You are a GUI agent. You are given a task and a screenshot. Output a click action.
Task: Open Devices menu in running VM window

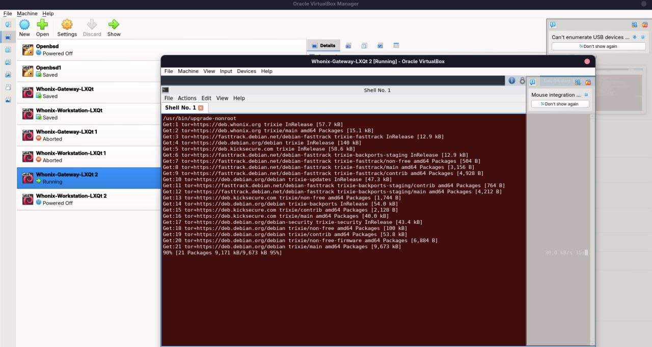click(x=247, y=71)
